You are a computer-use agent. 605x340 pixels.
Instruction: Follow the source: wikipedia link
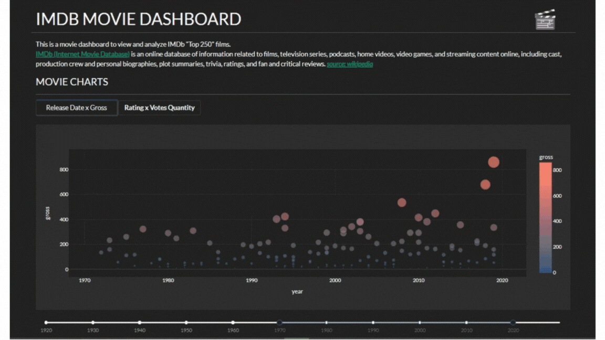(x=350, y=64)
